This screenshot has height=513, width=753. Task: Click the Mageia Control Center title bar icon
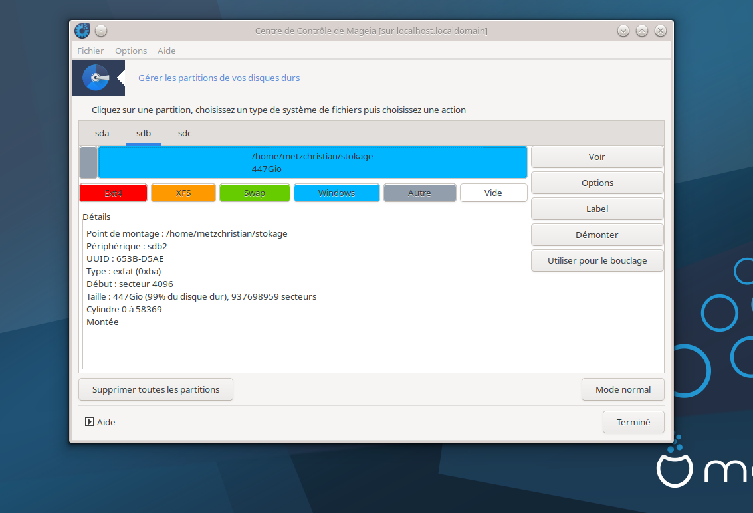point(82,31)
